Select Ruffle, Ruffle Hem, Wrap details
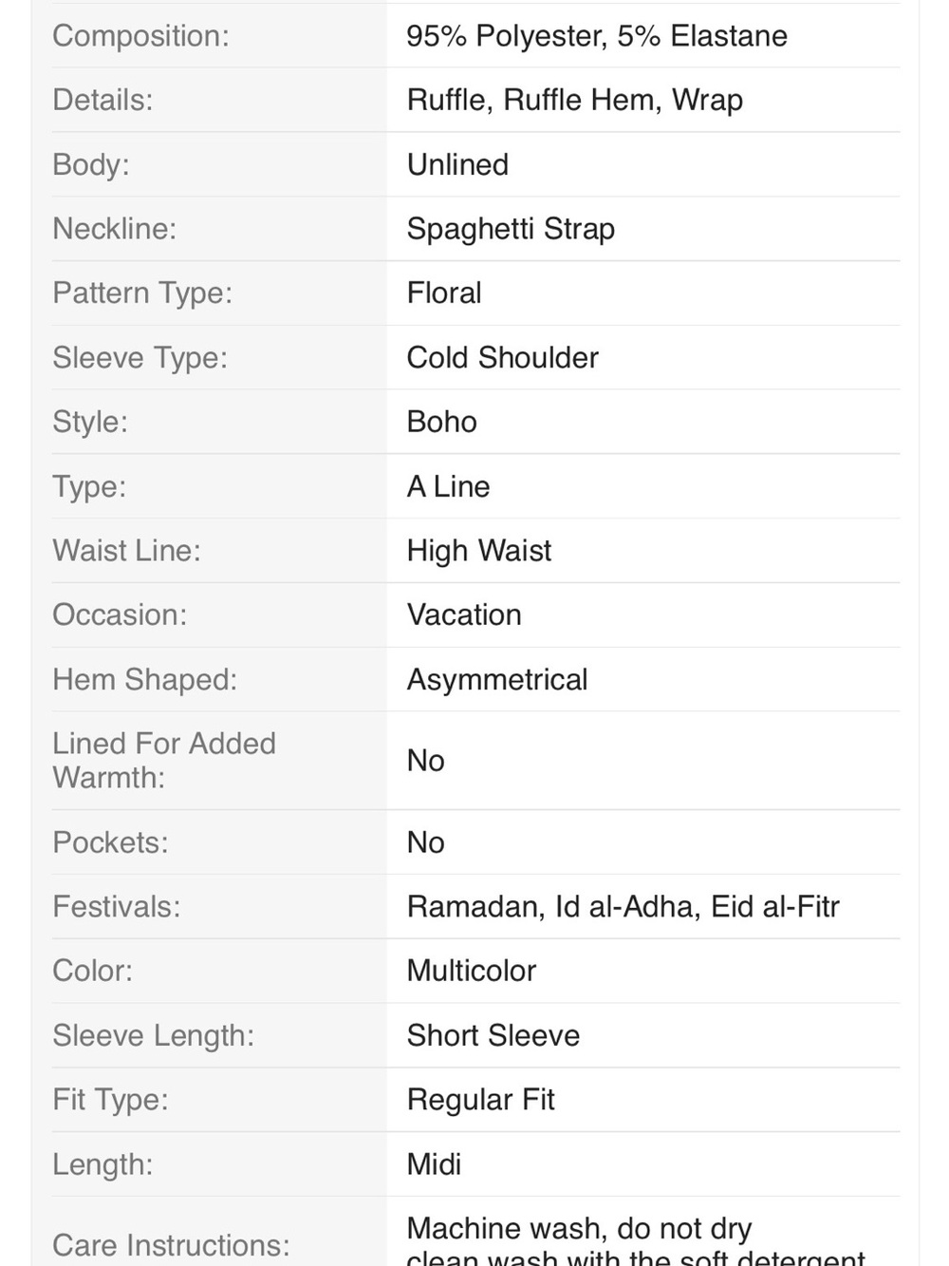Image resolution: width=949 pixels, height=1266 pixels. pyautogui.click(x=575, y=100)
